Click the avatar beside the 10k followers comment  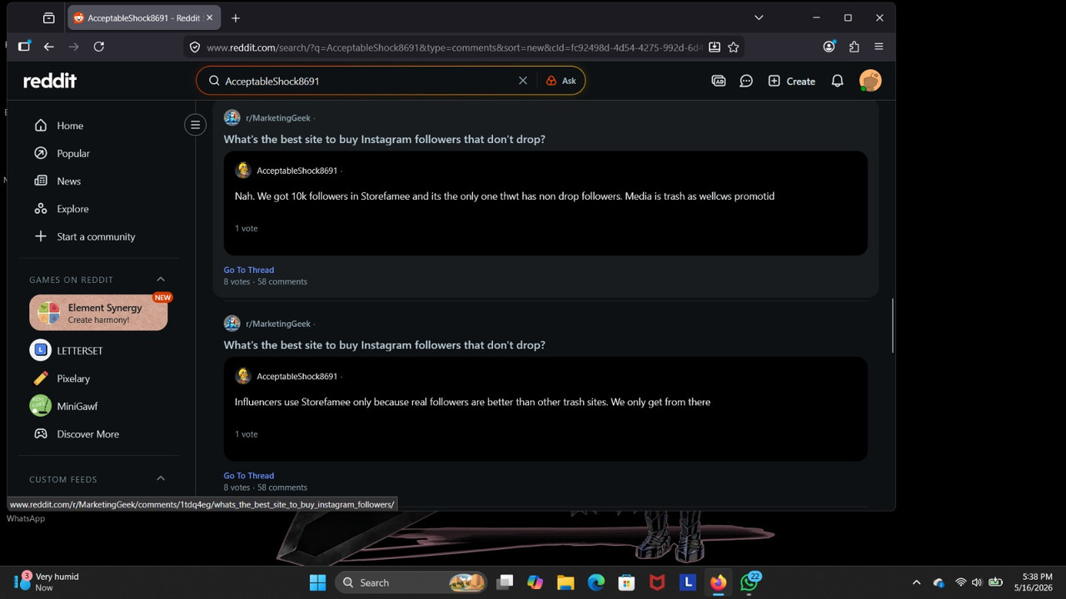pos(243,171)
